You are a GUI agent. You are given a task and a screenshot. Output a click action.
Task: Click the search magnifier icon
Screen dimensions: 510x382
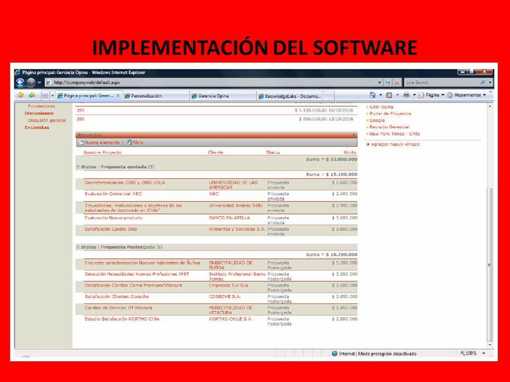pos(483,83)
